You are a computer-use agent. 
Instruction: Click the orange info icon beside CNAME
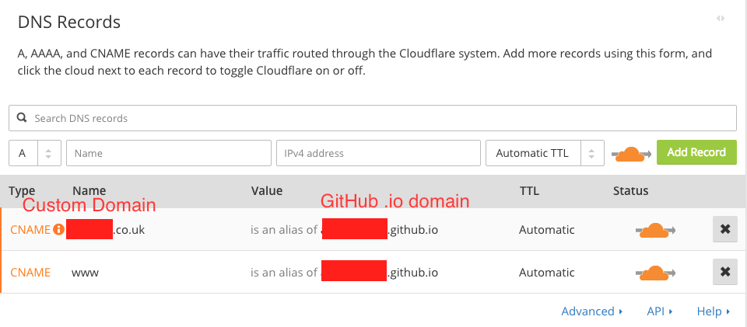point(58,230)
